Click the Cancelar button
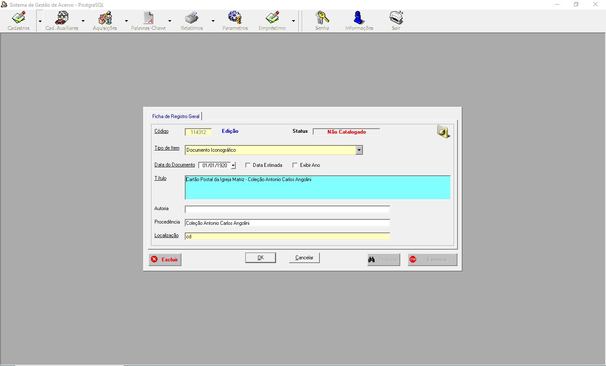Image resolution: width=606 pixels, height=366 pixels. (x=304, y=258)
